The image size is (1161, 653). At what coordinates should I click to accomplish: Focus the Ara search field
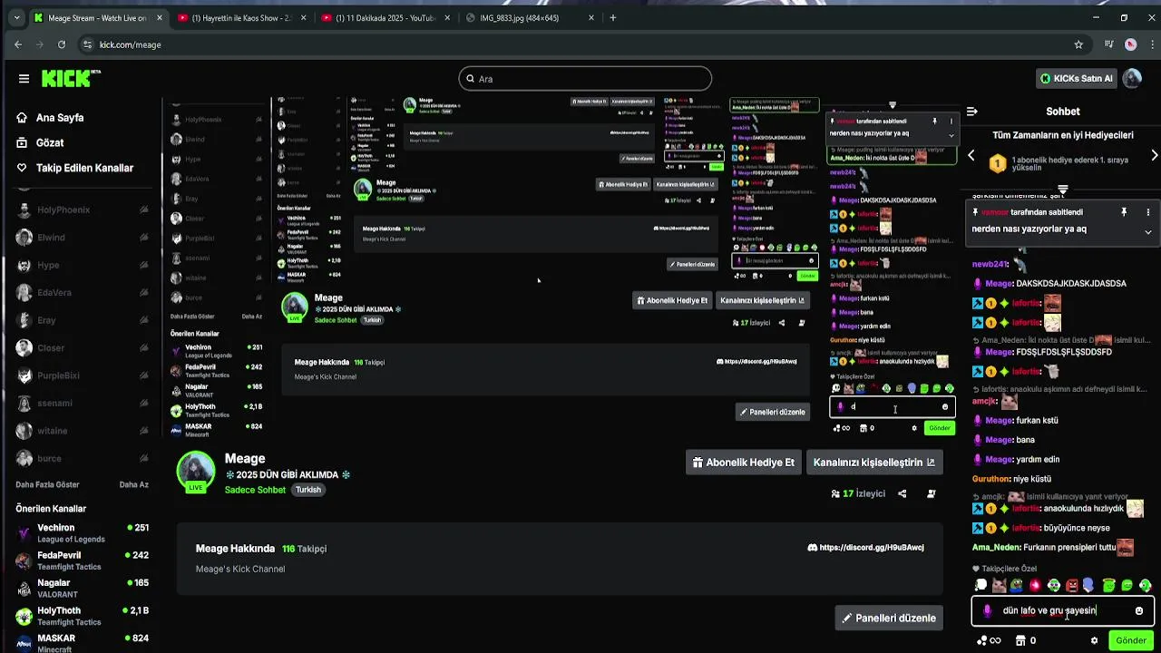tap(585, 79)
